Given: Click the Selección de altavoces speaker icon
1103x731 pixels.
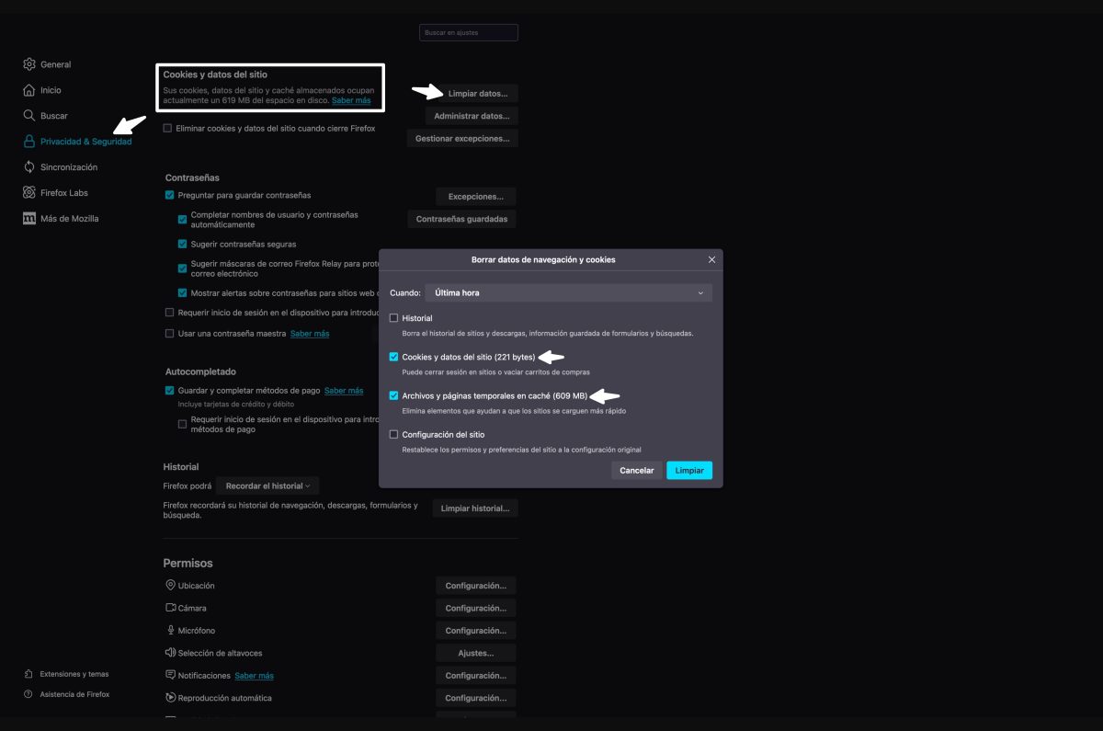Looking at the screenshot, I should pyautogui.click(x=171, y=653).
